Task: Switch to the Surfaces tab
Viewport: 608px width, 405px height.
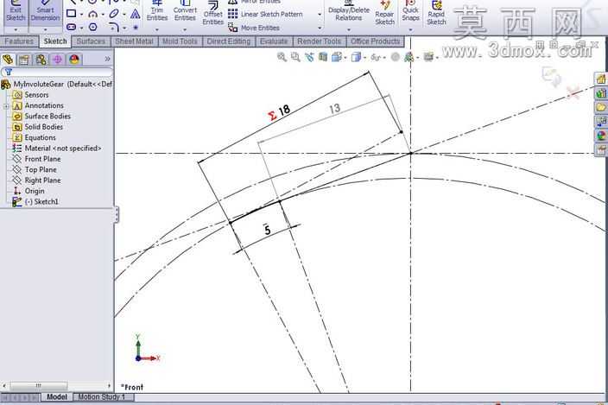Action: [x=91, y=41]
